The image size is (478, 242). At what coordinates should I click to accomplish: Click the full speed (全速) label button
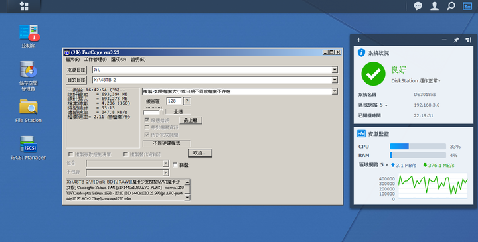[x=178, y=111]
